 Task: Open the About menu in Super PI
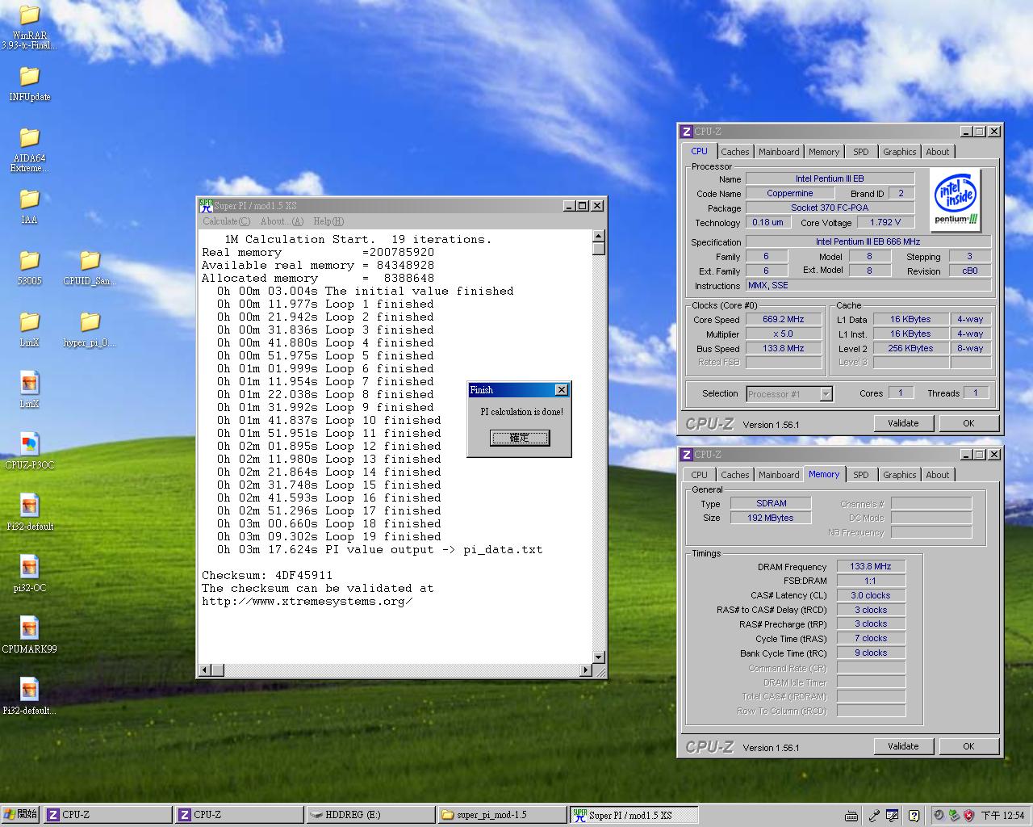coord(282,221)
